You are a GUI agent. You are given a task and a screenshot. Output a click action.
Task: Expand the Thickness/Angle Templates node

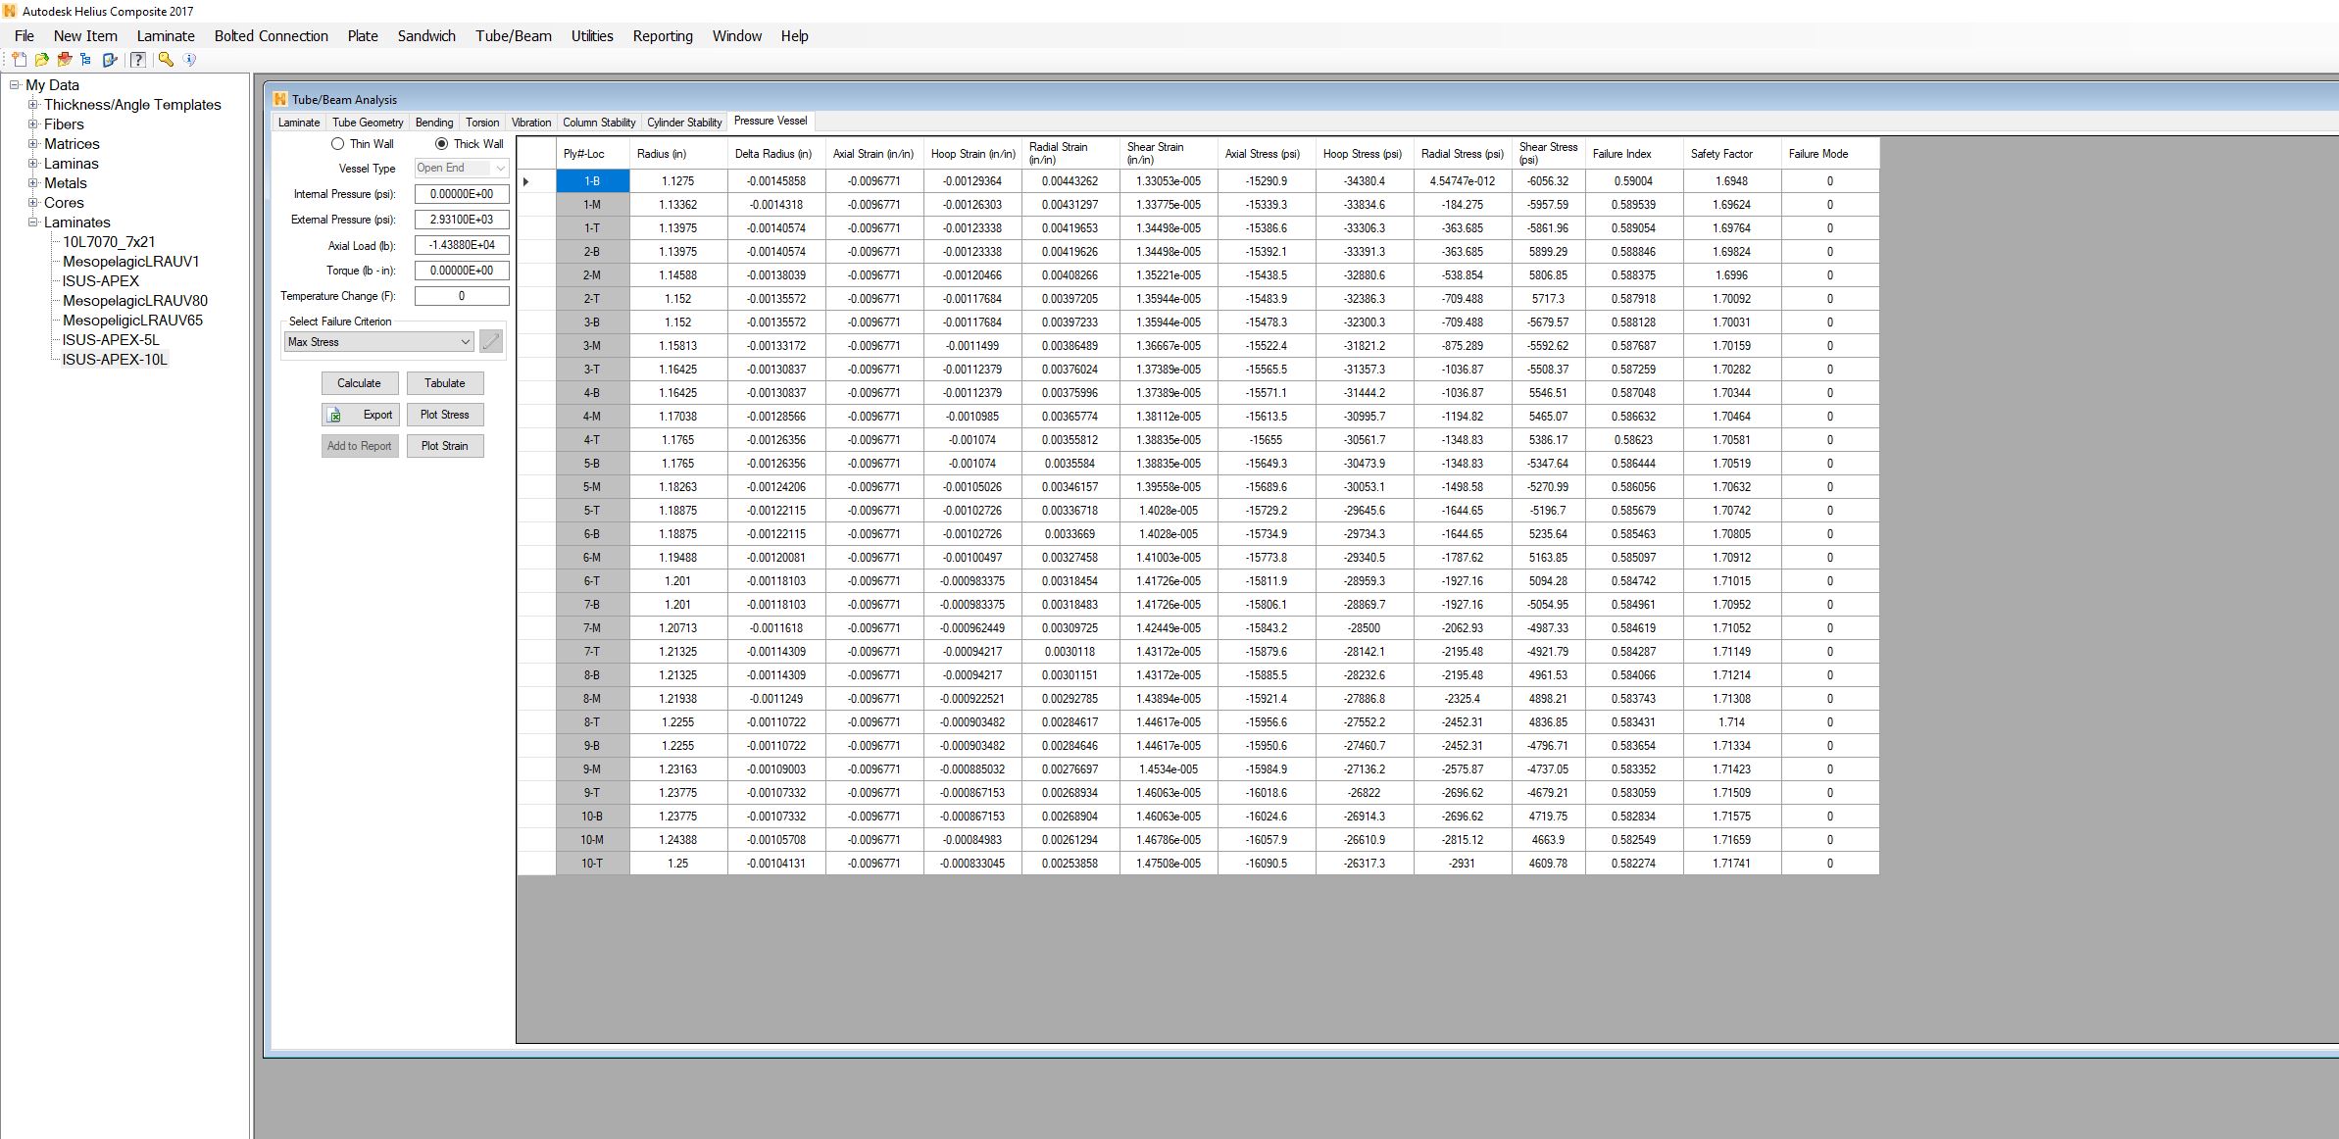point(33,105)
